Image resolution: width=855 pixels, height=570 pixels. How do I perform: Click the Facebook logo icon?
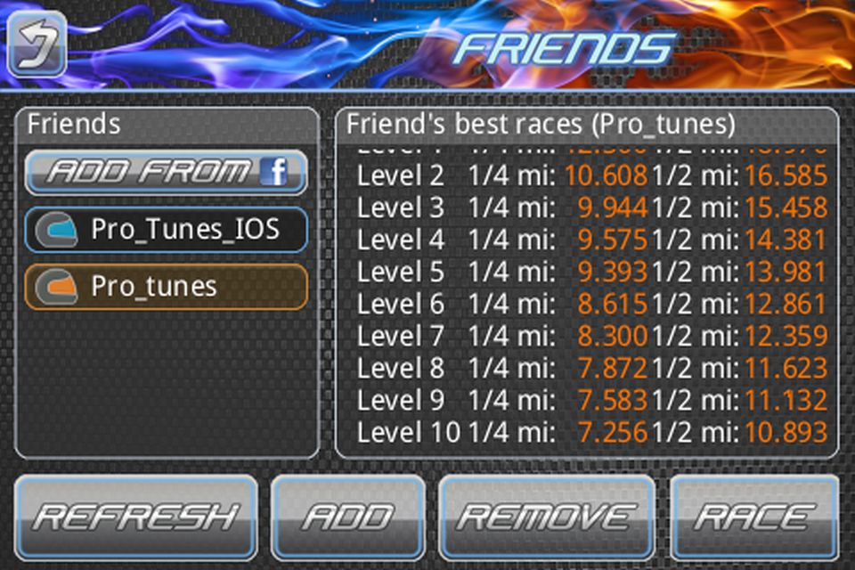tap(274, 172)
